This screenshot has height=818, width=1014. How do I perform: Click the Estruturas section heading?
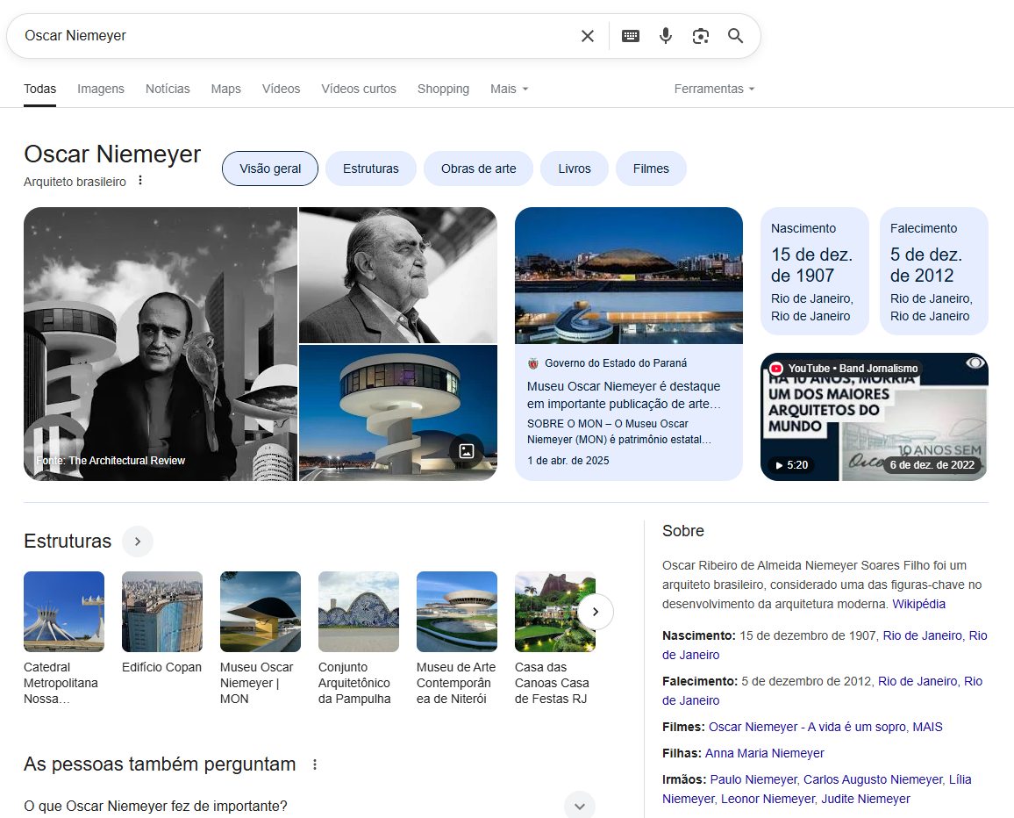pos(68,542)
